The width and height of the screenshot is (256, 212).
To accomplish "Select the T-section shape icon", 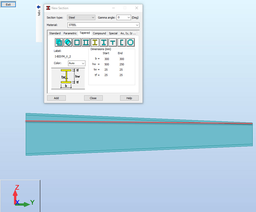I will tap(112, 42).
